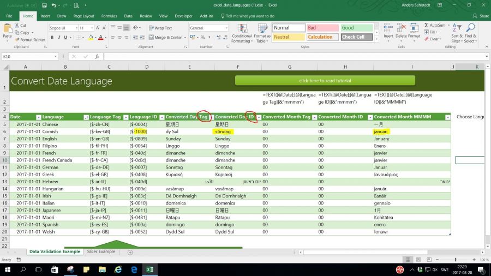Click the Font Color letter icon
Viewport: 491px width, 276px height.
[x=100, y=37]
